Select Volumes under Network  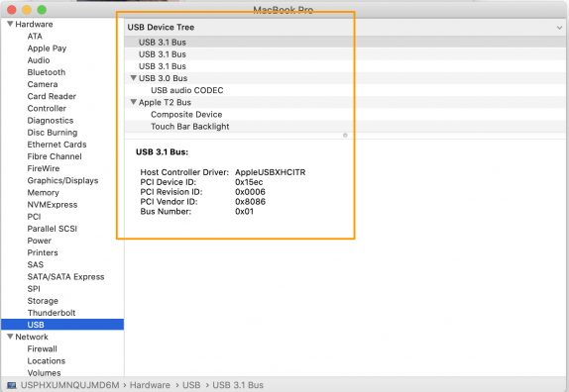(x=44, y=372)
